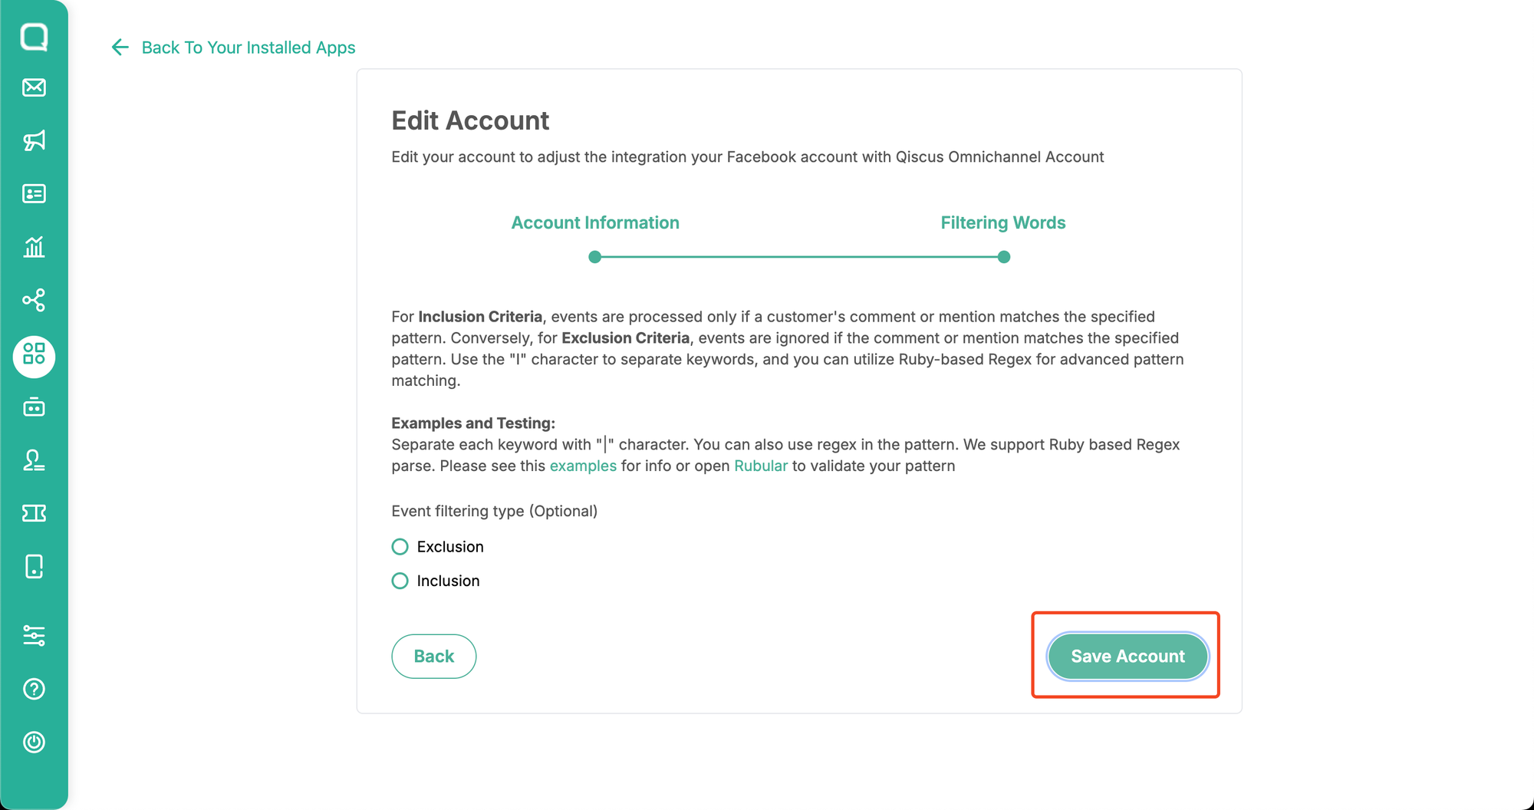
Task: Open the help question mark icon
Action: (x=34, y=689)
